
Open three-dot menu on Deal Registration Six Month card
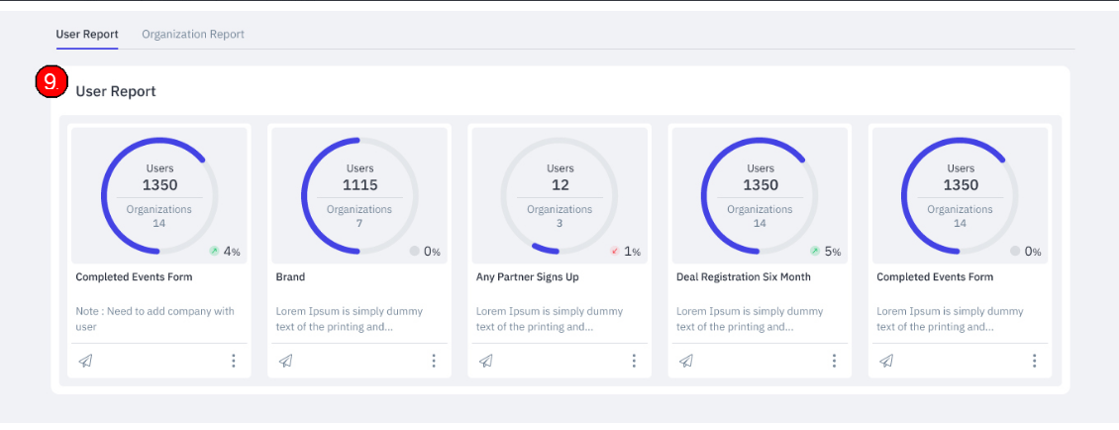834,361
